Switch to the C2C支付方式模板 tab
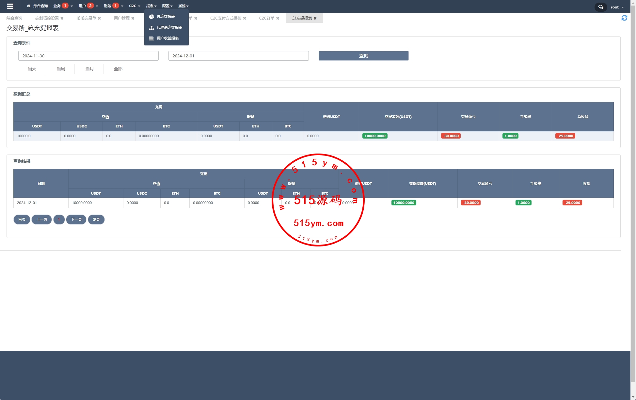 coord(226,18)
